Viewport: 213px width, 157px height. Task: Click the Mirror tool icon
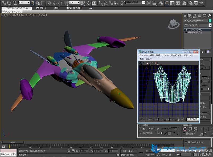[x=149, y=3]
